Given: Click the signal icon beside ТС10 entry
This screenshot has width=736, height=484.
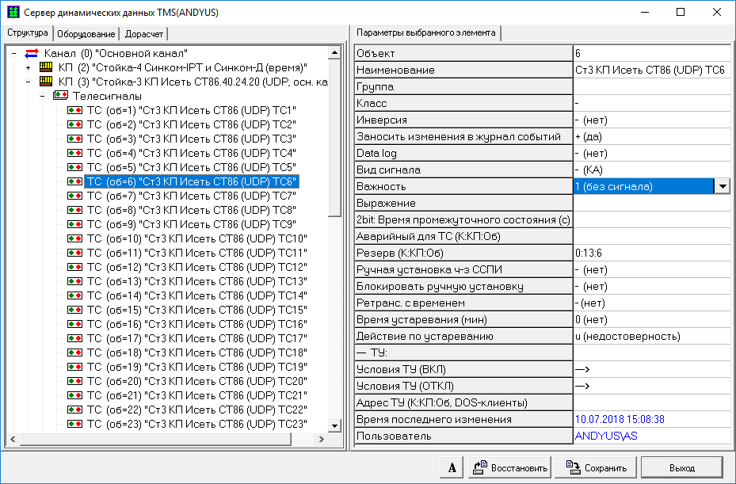Looking at the screenshot, I should (x=75, y=238).
